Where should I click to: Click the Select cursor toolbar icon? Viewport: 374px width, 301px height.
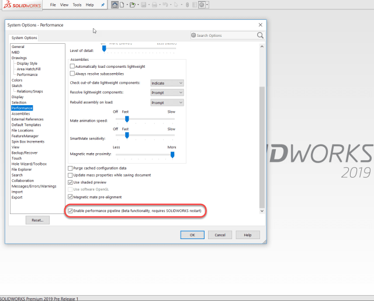[x=176, y=5]
